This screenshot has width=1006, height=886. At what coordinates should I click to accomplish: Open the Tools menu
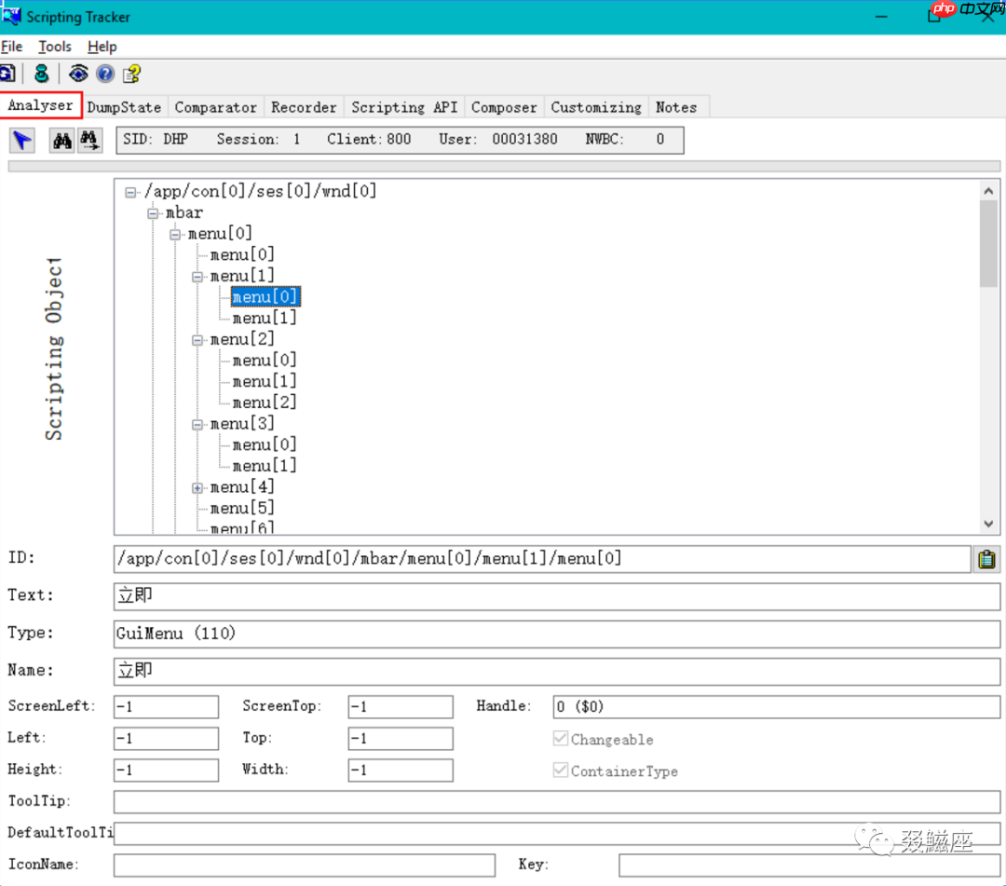click(x=55, y=47)
